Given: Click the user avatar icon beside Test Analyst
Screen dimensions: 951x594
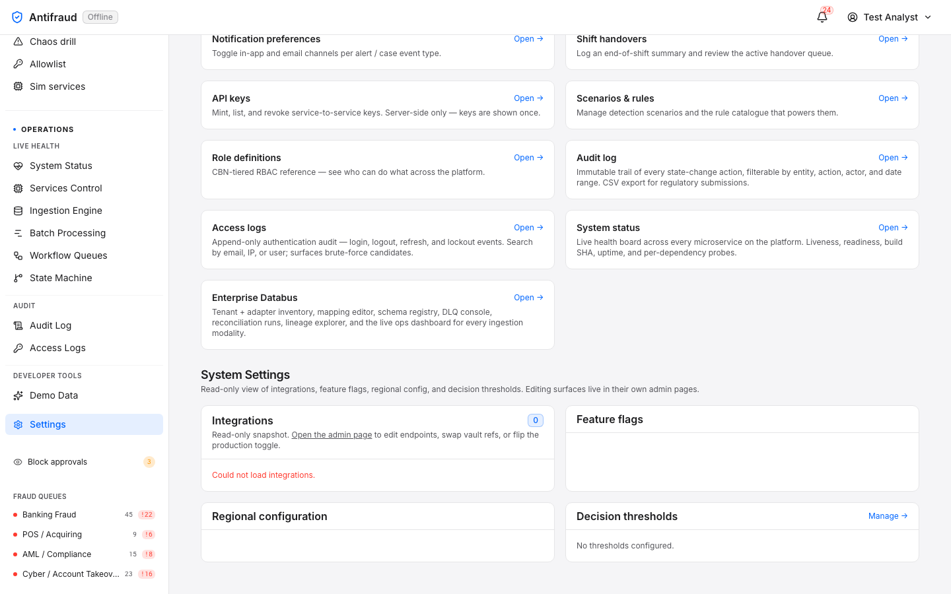Looking at the screenshot, I should [x=853, y=17].
